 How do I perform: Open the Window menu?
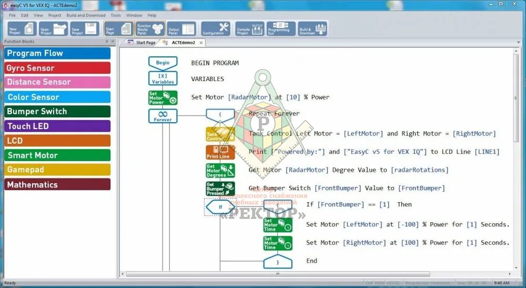(x=134, y=15)
